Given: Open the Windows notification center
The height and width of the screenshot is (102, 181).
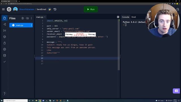Looking at the screenshot, I should click(x=179, y=101).
